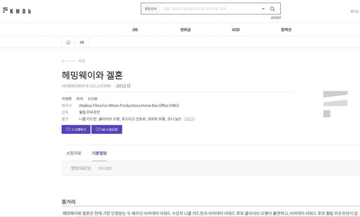This screenshot has height=217, width=360.
Task: Select the 통합검색 search type label
Action: click(151, 9)
